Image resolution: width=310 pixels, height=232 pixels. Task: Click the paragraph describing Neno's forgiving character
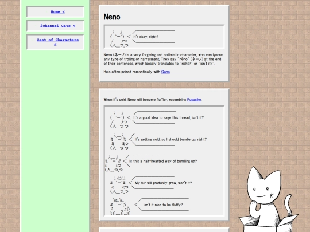pos(163,59)
